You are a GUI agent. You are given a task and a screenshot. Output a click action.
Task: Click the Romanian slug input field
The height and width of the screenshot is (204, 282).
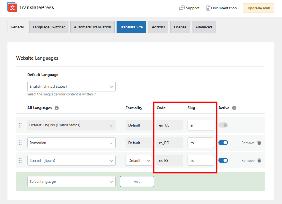tap(201, 143)
